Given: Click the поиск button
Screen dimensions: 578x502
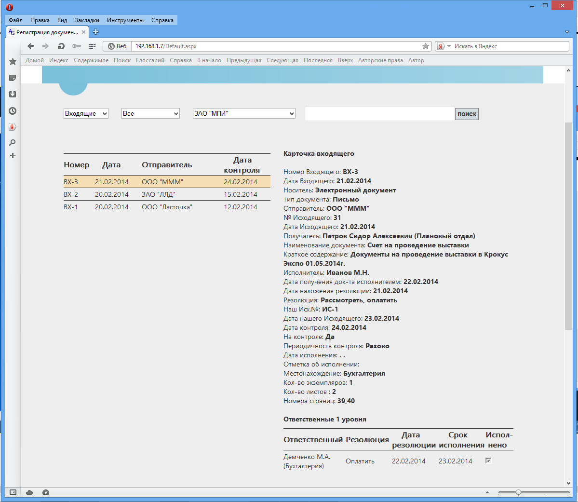Looking at the screenshot, I should (467, 114).
